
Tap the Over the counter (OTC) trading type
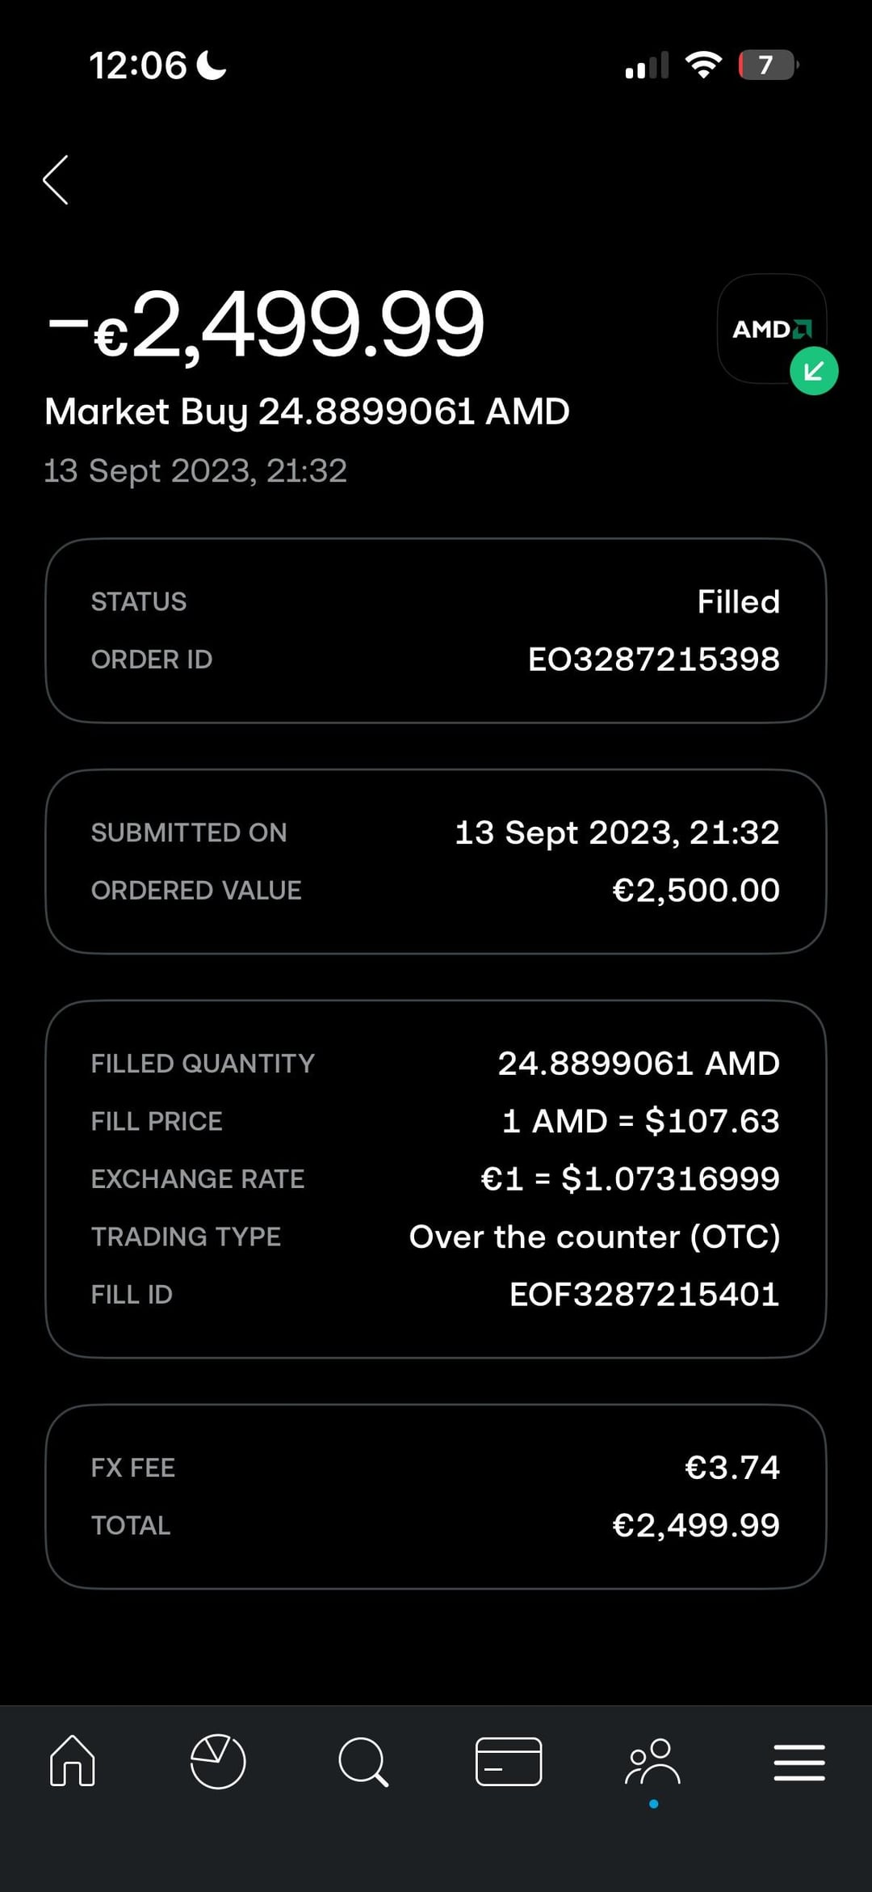594,1237
